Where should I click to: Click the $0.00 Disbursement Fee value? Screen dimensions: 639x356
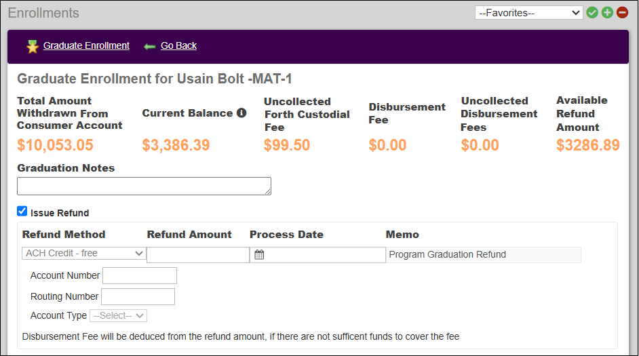pyautogui.click(x=387, y=145)
